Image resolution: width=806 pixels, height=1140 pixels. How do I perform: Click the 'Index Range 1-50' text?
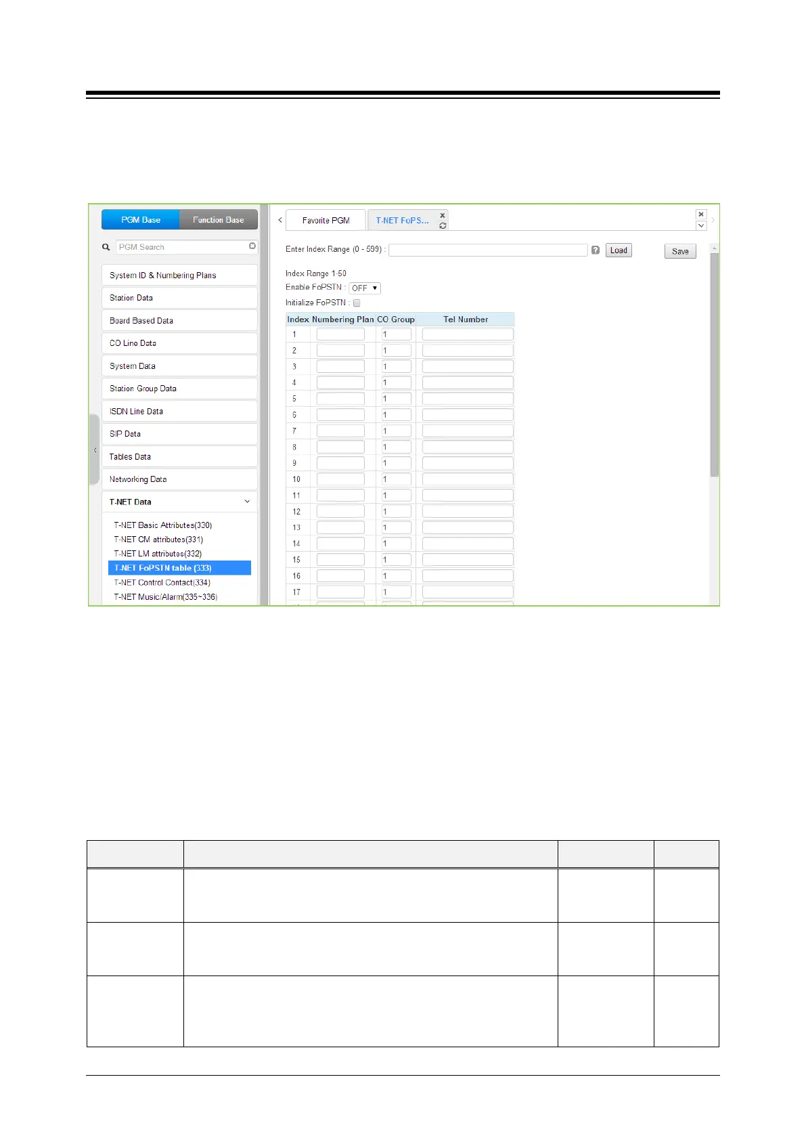(x=316, y=273)
